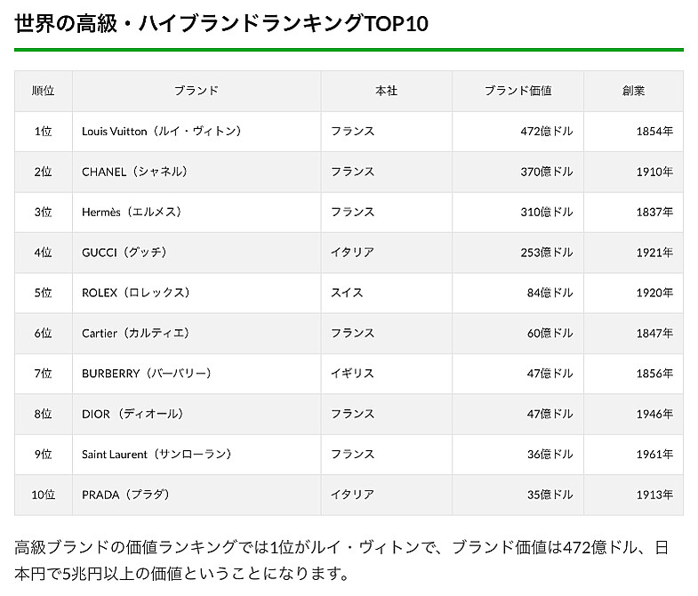This screenshot has height=596, width=698.
Task: Click the 創業 column header
Action: click(x=633, y=91)
